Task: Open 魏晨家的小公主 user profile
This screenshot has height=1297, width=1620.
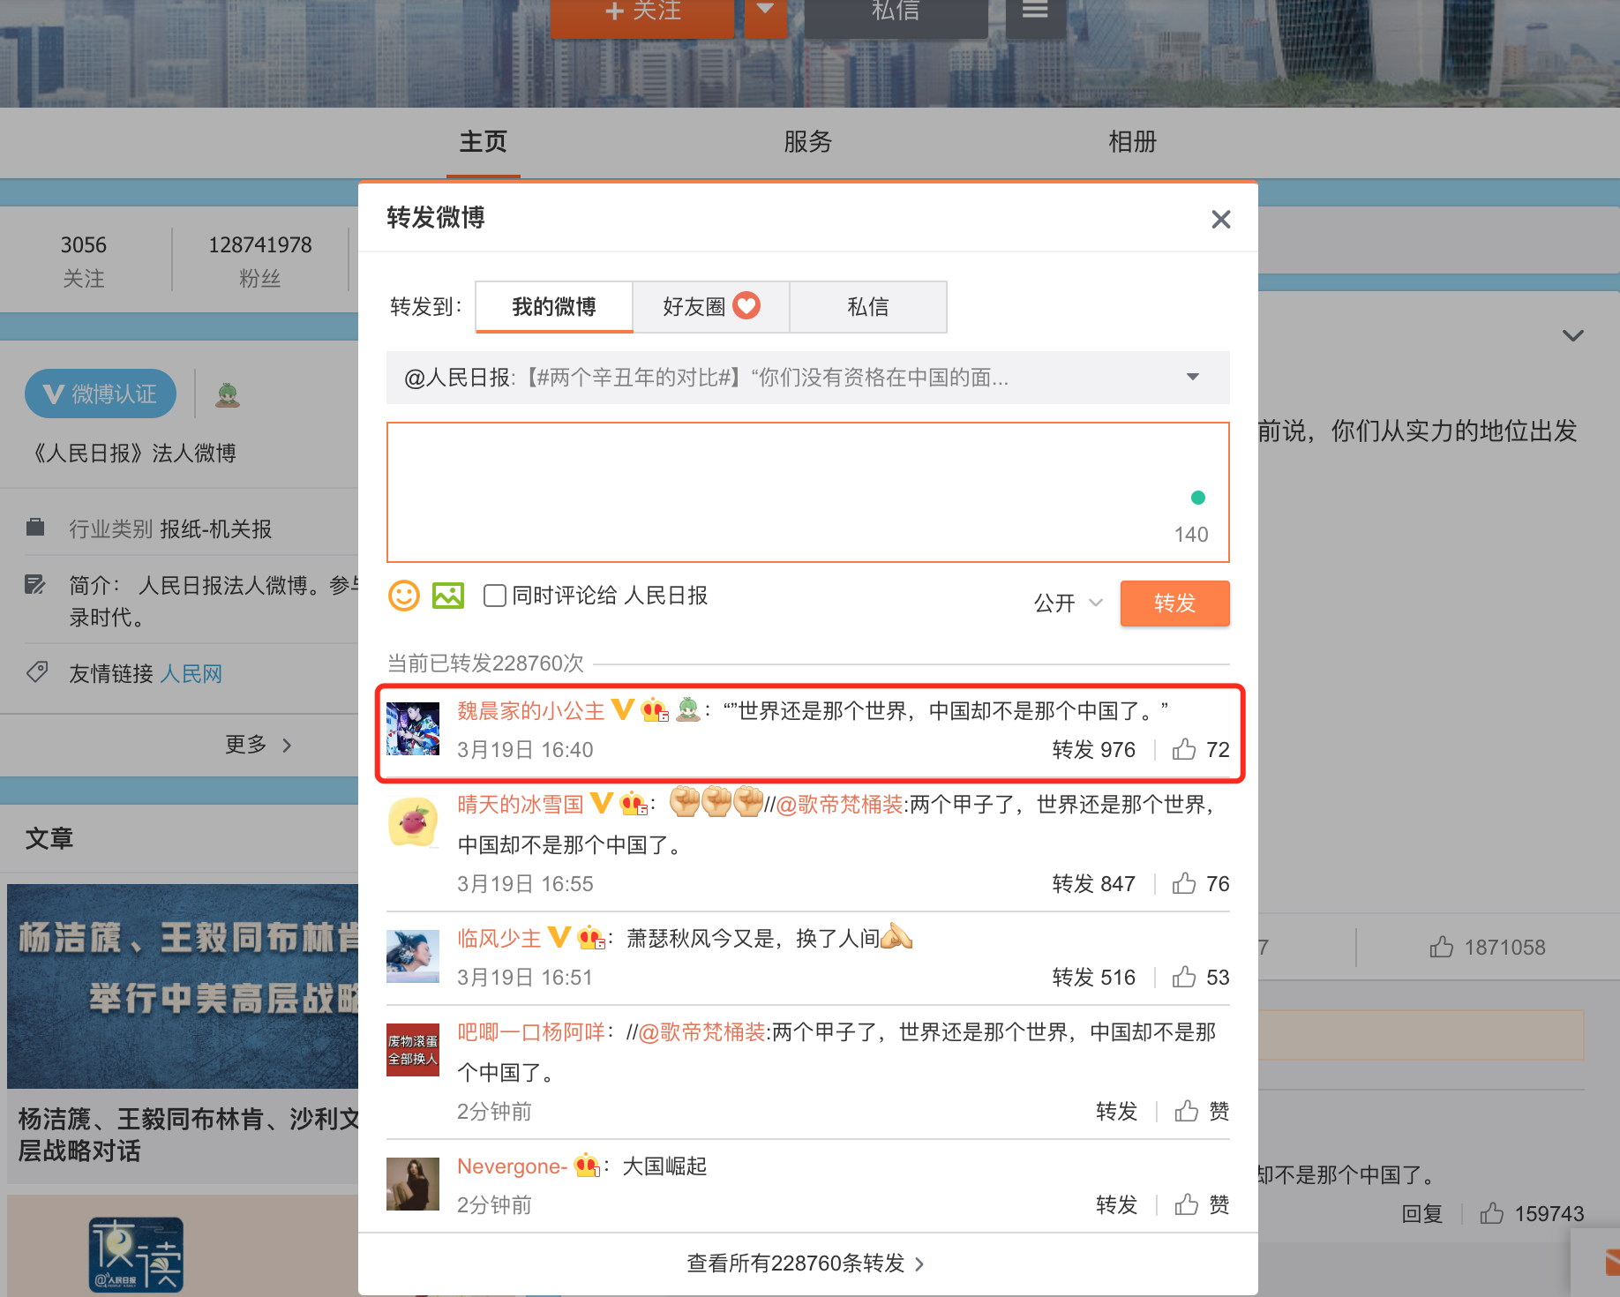Action: tap(530, 710)
